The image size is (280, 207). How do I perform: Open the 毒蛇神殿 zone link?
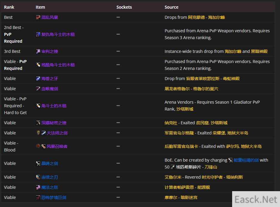[x=231, y=79]
